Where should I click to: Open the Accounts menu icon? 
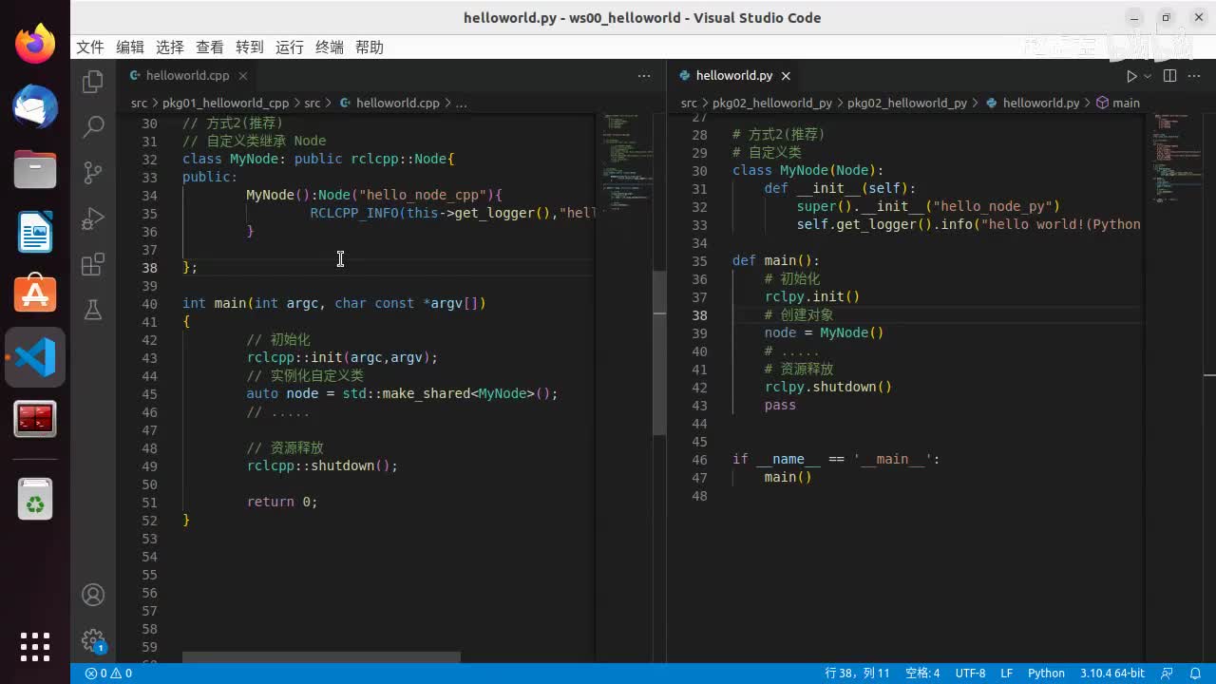pyautogui.click(x=93, y=595)
